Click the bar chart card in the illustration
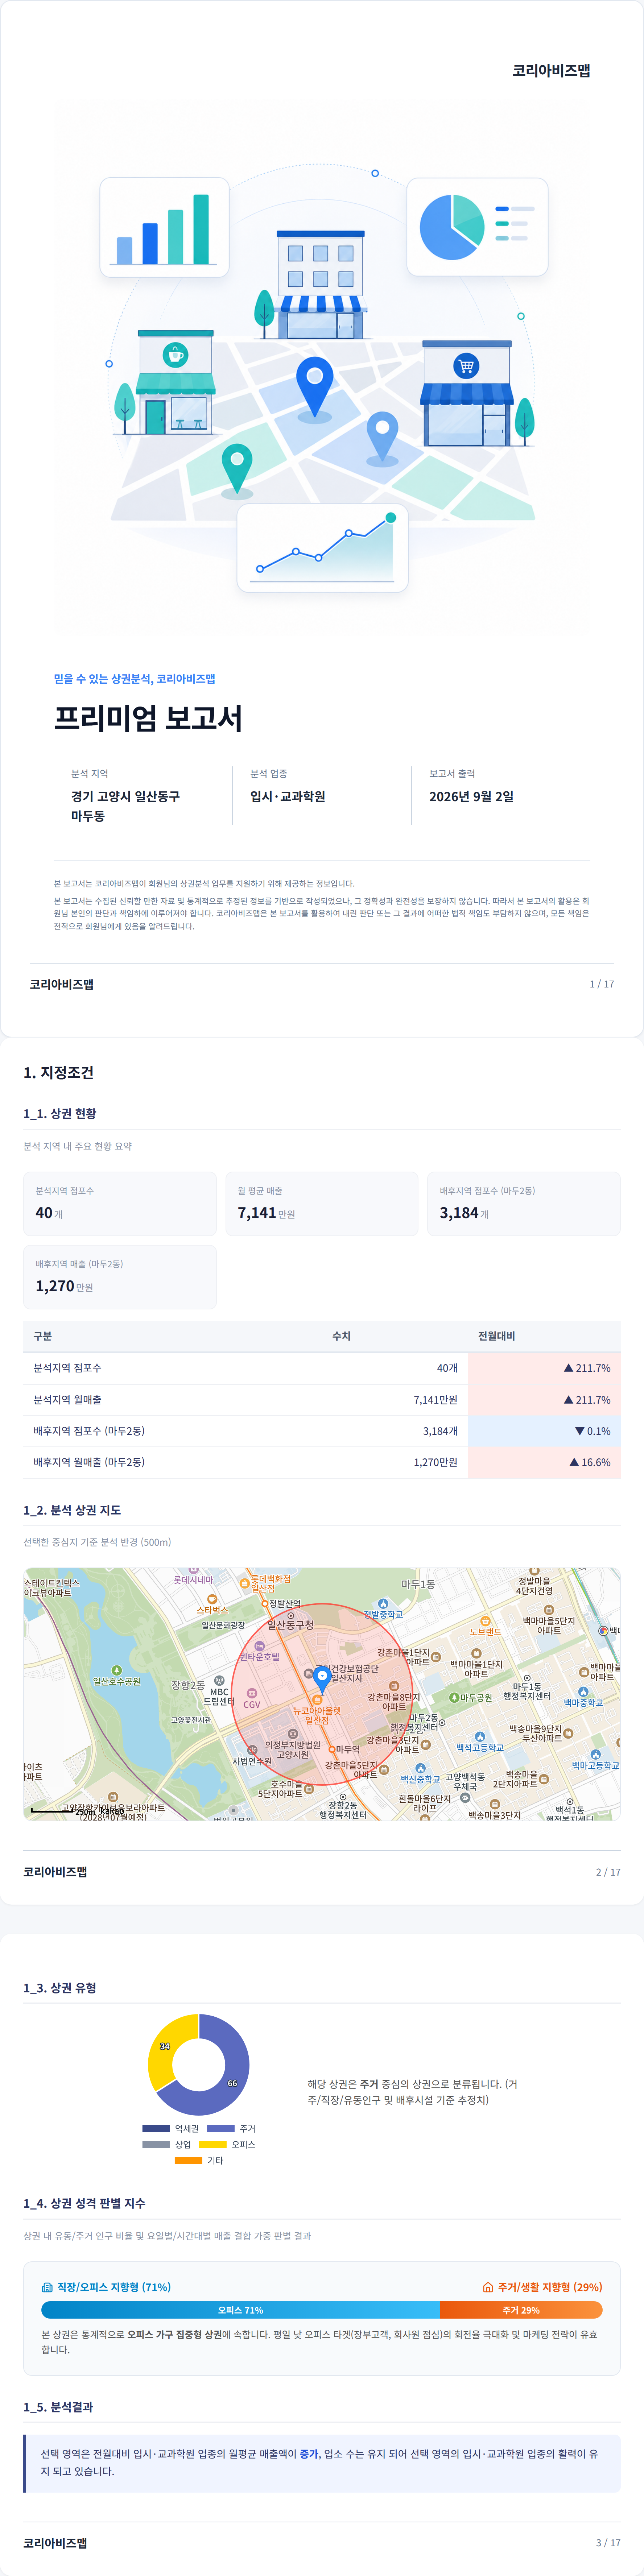 tap(164, 227)
